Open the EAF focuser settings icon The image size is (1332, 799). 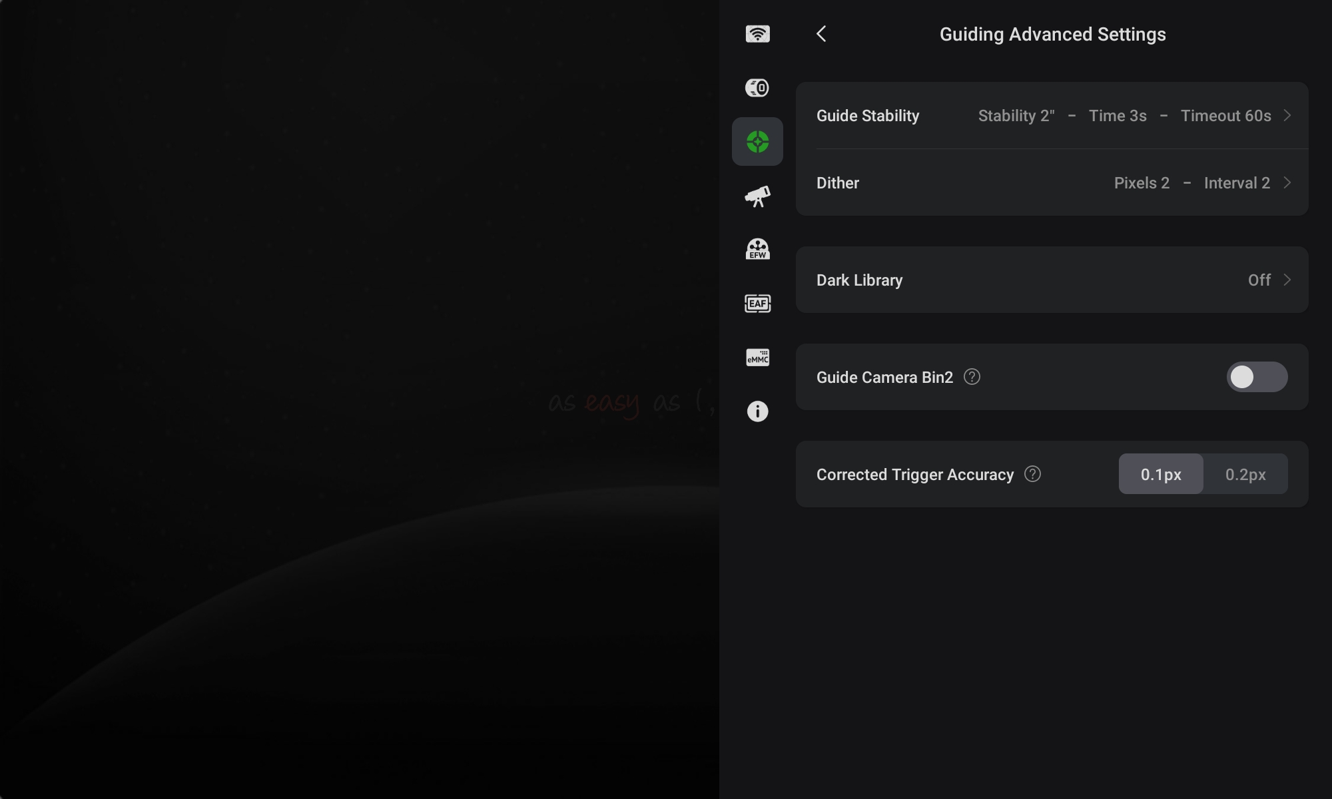(x=757, y=304)
